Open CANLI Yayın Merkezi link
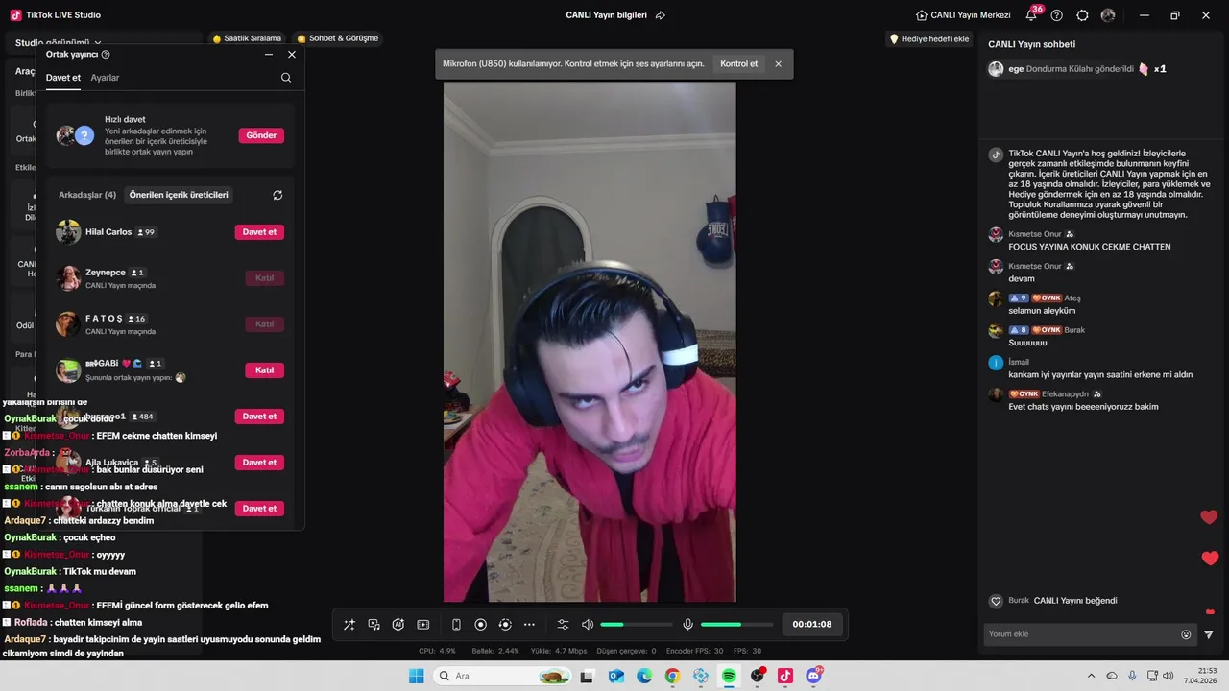Viewport: 1229px width, 691px height. click(x=964, y=15)
